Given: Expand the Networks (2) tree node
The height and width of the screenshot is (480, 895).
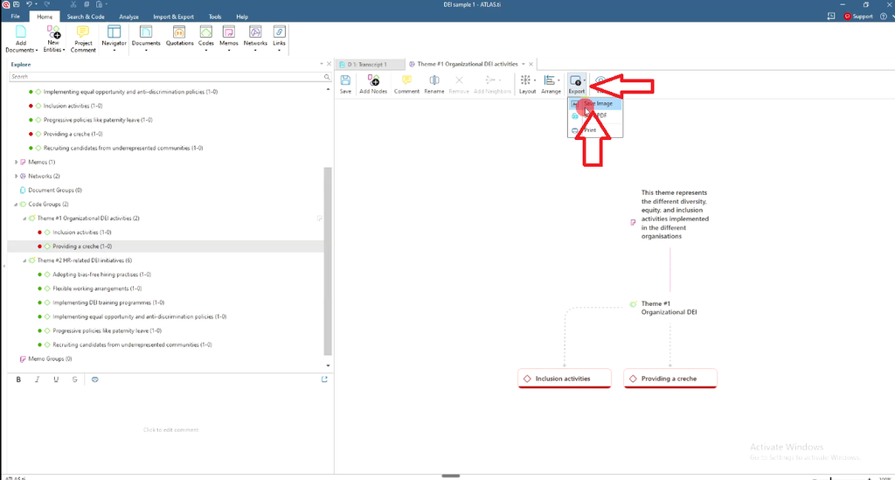Looking at the screenshot, I should 16,177.
